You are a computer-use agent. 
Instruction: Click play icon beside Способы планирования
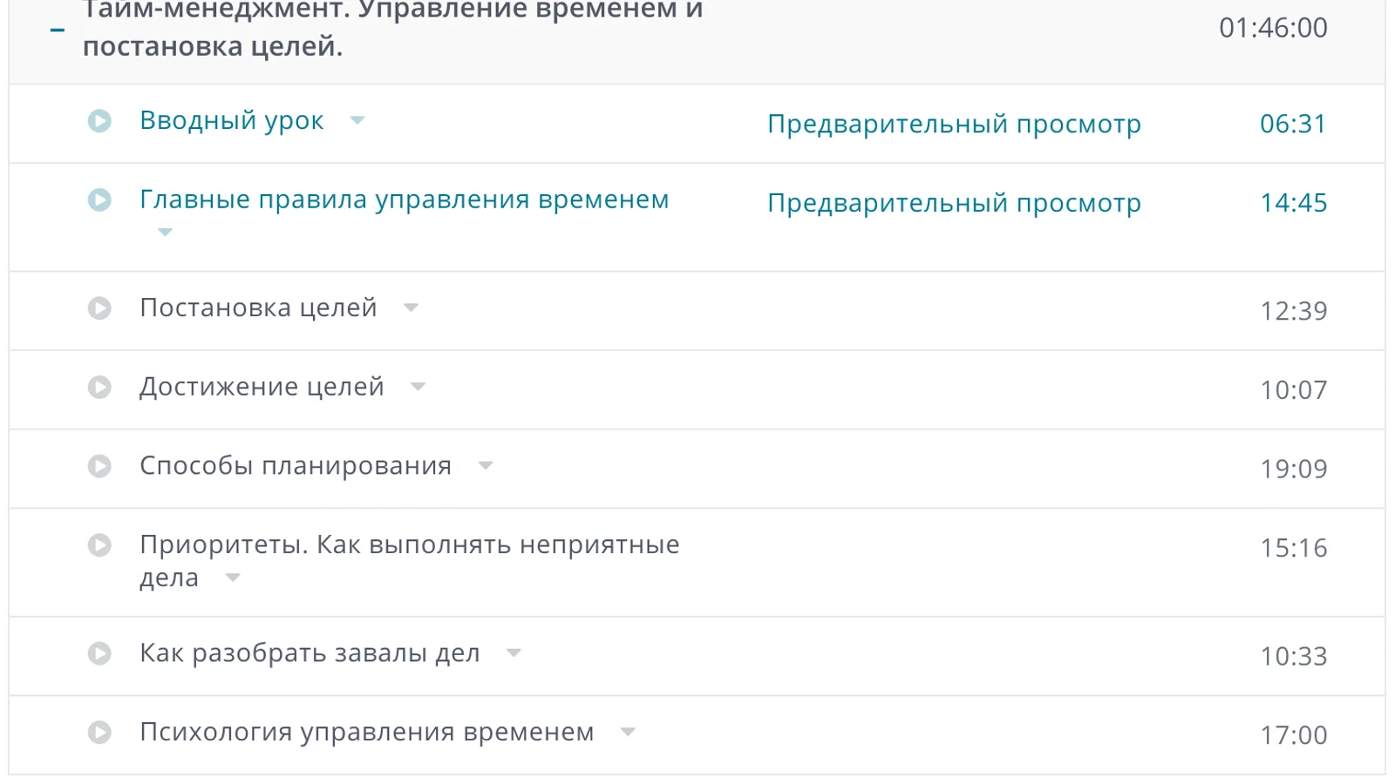coord(99,467)
